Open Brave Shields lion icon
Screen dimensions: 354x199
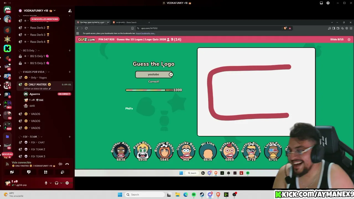tap(285, 28)
